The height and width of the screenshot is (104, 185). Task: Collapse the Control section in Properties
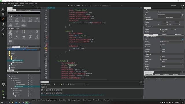coord(145,54)
